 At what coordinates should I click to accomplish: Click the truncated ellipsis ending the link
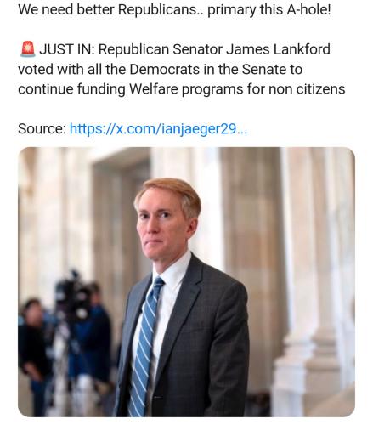[241, 130]
